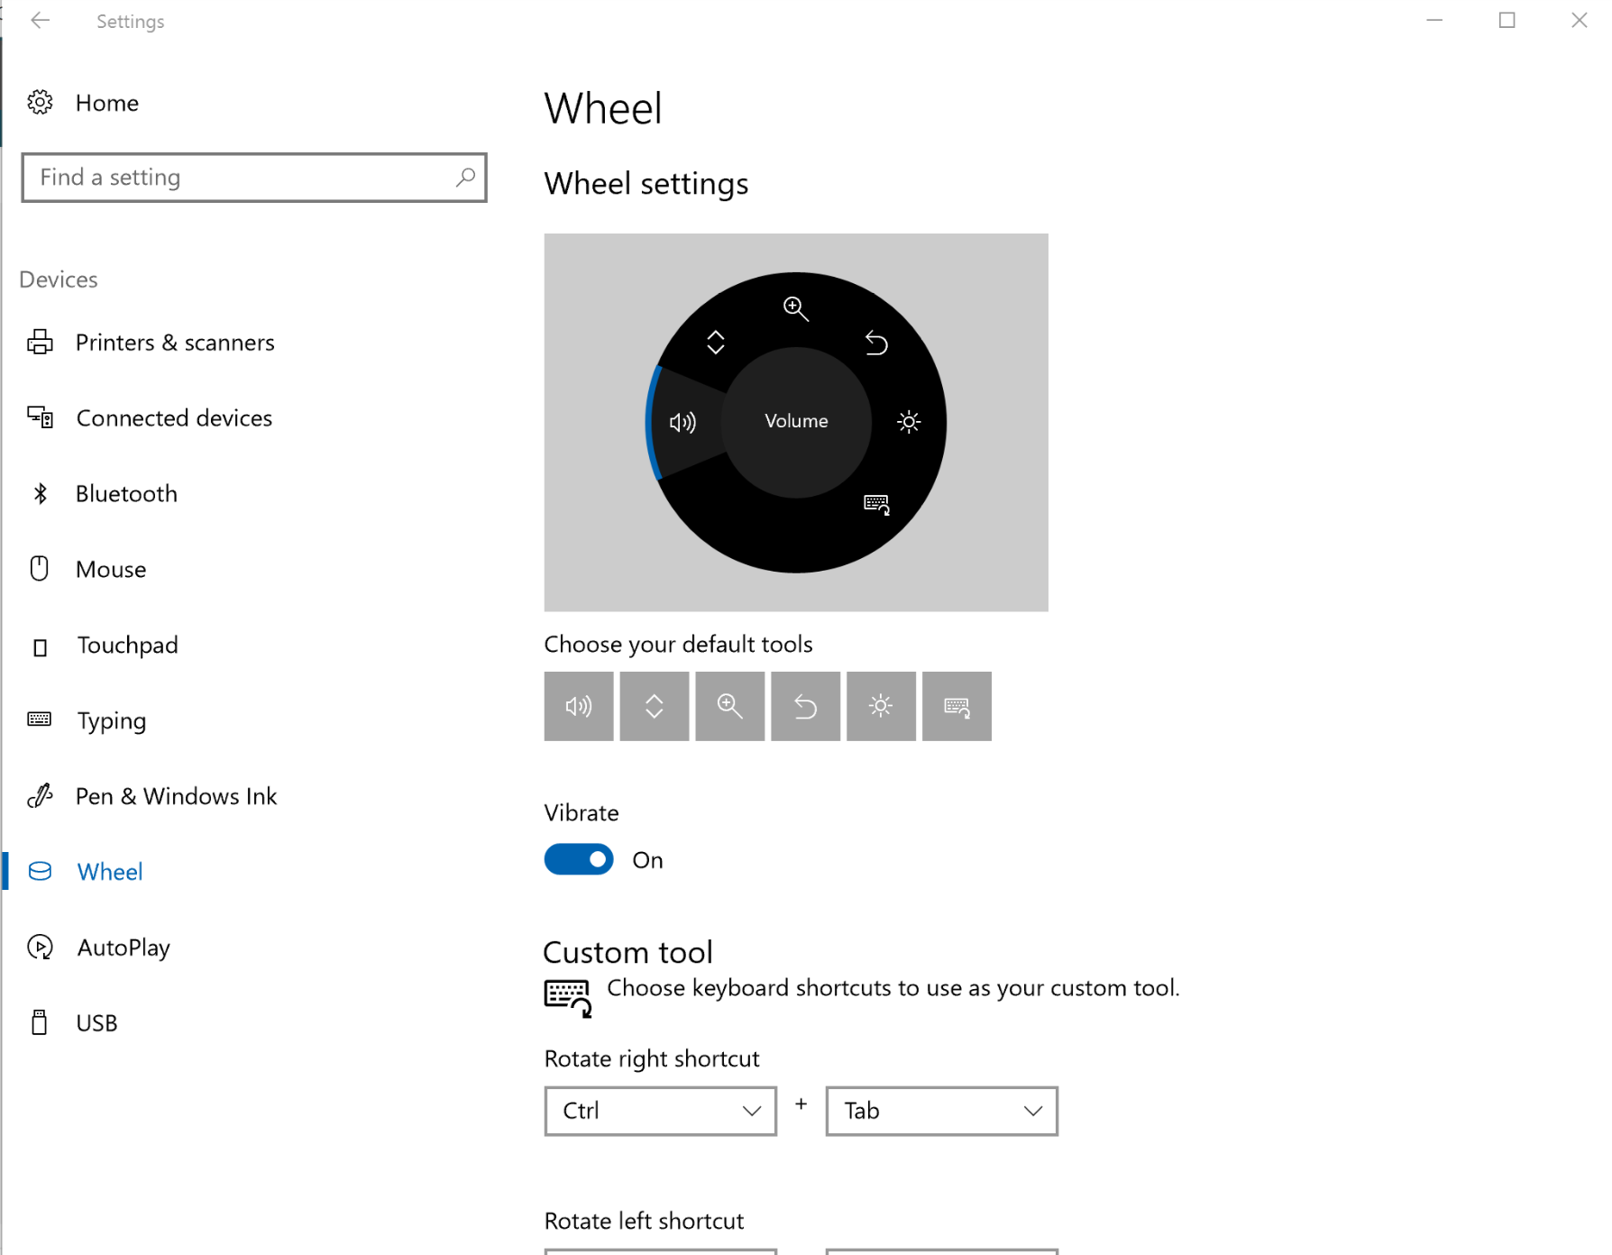
Task: Open Bluetooth settings page
Action: (126, 493)
